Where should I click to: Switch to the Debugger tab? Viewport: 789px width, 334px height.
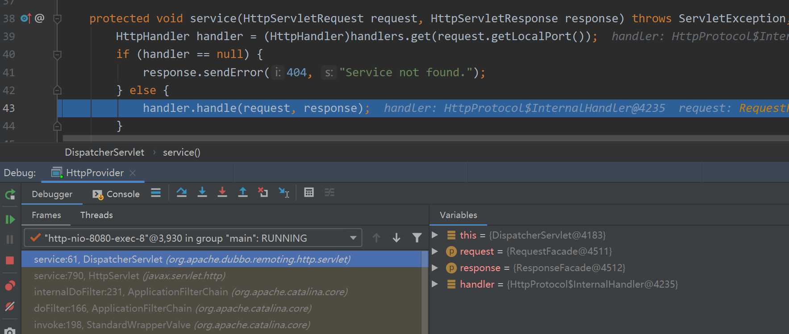tap(52, 194)
